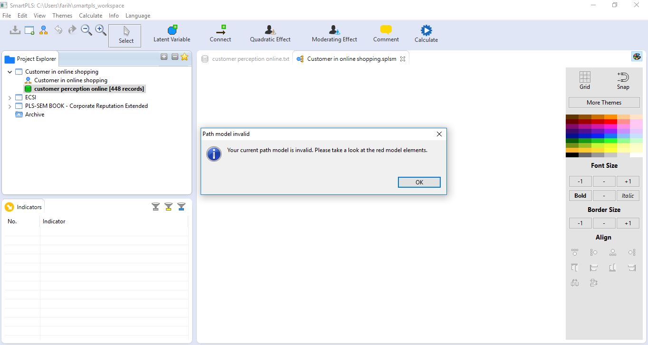Image resolution: width=648 pixels, height=345 pixels.
Task: Increase Border Size with +1 button
Action: coord(628,223)
